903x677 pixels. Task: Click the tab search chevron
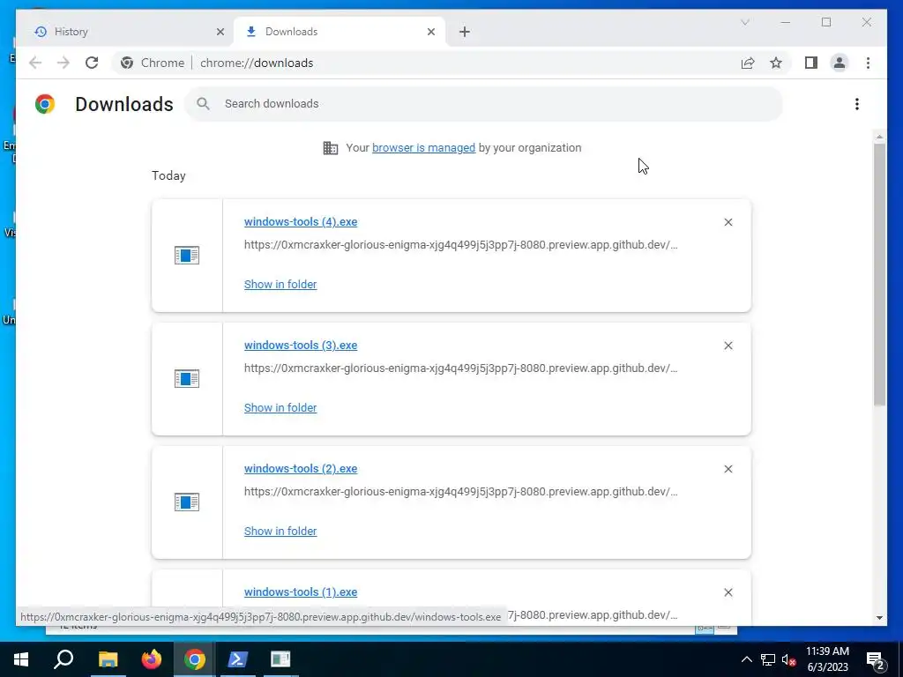pos(744,22)
